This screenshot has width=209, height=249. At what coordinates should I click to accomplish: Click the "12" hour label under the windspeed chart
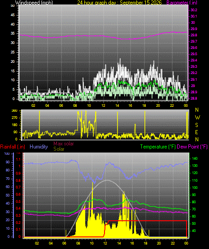coord(103,105)
